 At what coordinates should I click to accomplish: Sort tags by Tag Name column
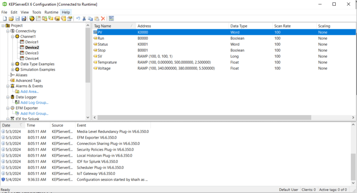coord(114,26)
